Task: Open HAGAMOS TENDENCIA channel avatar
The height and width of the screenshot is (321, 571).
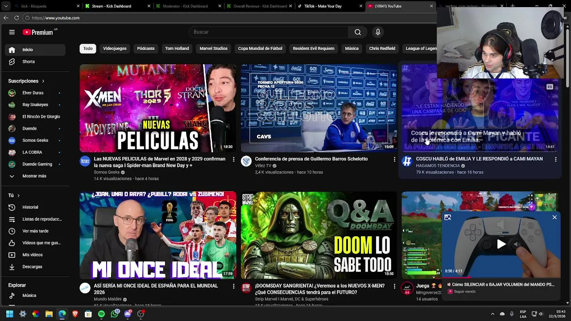Action: coord(407,161)
